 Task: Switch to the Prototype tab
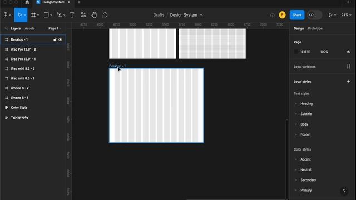tap(315, 28)
